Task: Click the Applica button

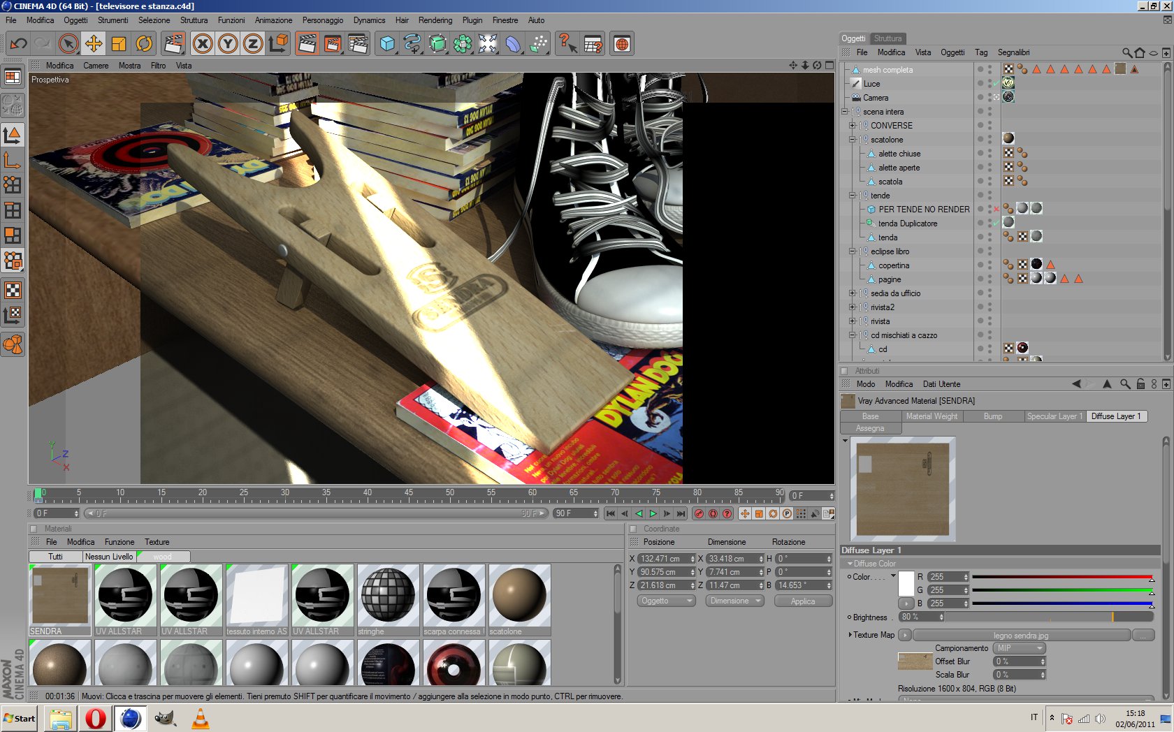Action: [x=803, y=601]
